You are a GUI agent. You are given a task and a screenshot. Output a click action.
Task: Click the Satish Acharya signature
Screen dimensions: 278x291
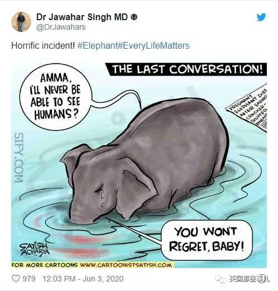35,249
